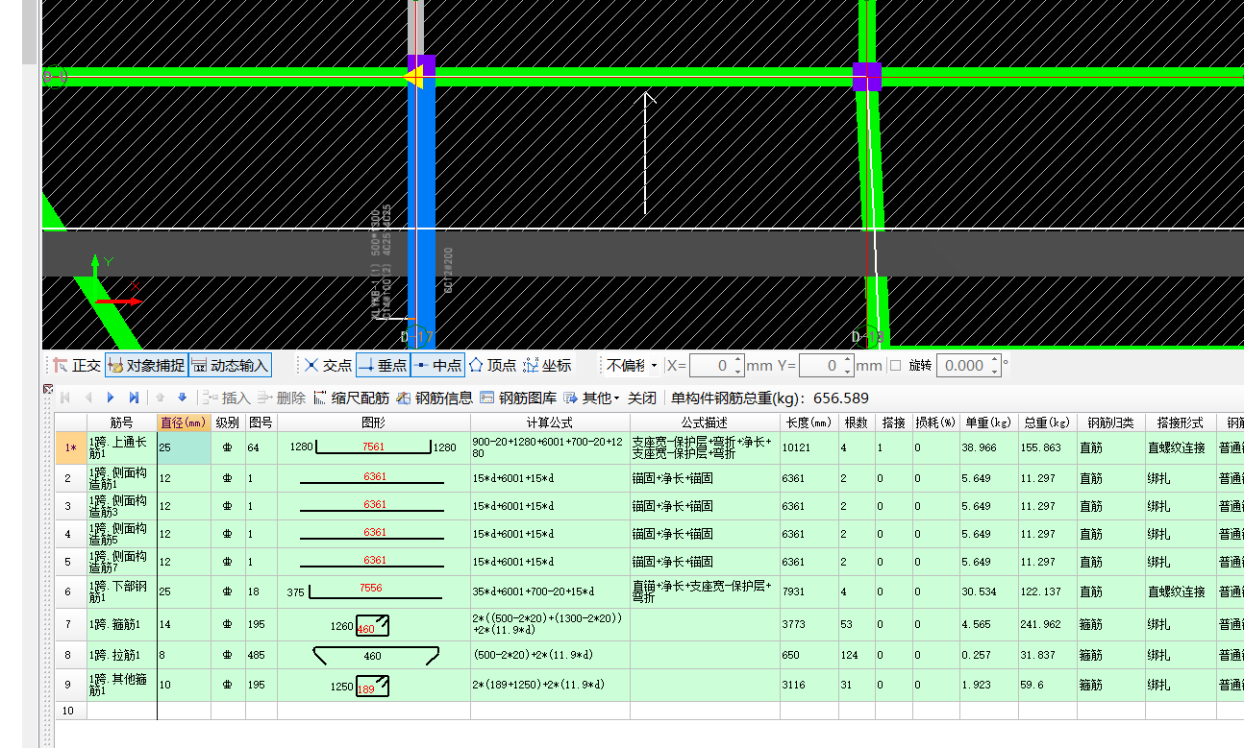The width and height of the screenshot is (1244, 748).
Task: Click the left vertical scrollbar thumb
Action: pos(29,32)
